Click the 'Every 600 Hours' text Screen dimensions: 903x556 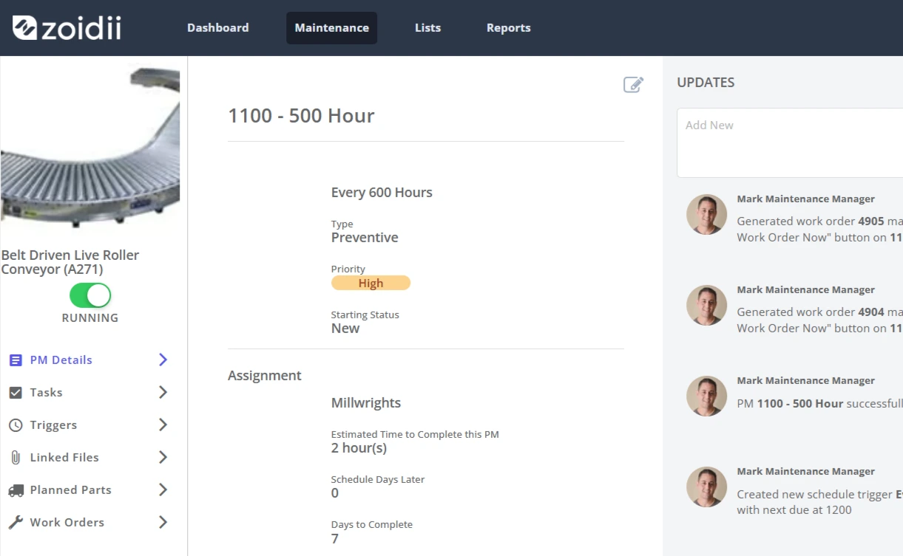382,193
